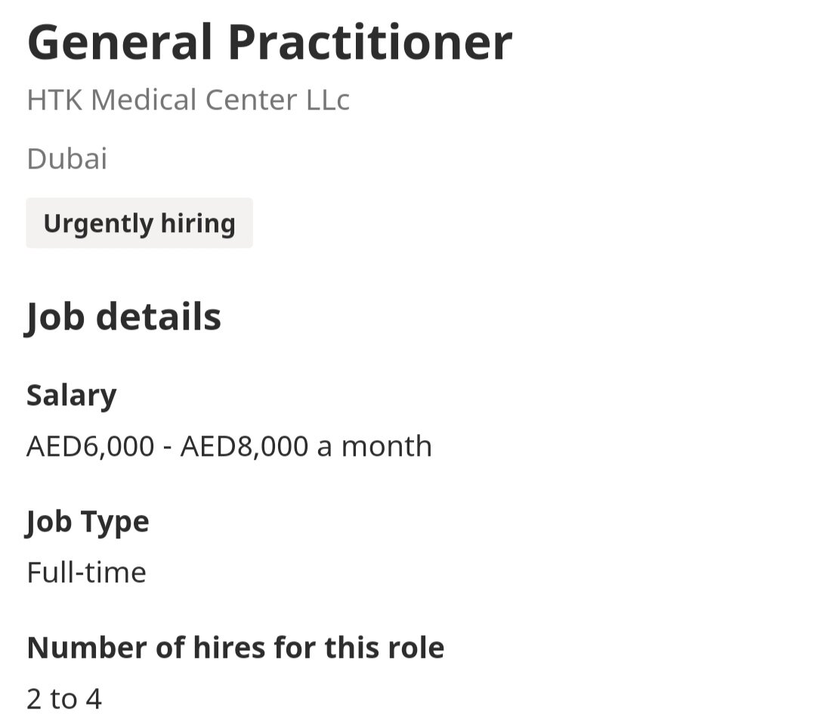This screenshot has width=816, height=726.
Task: Select the AED6,000 - AED8,000 a month text
Action: coord(229,446)
